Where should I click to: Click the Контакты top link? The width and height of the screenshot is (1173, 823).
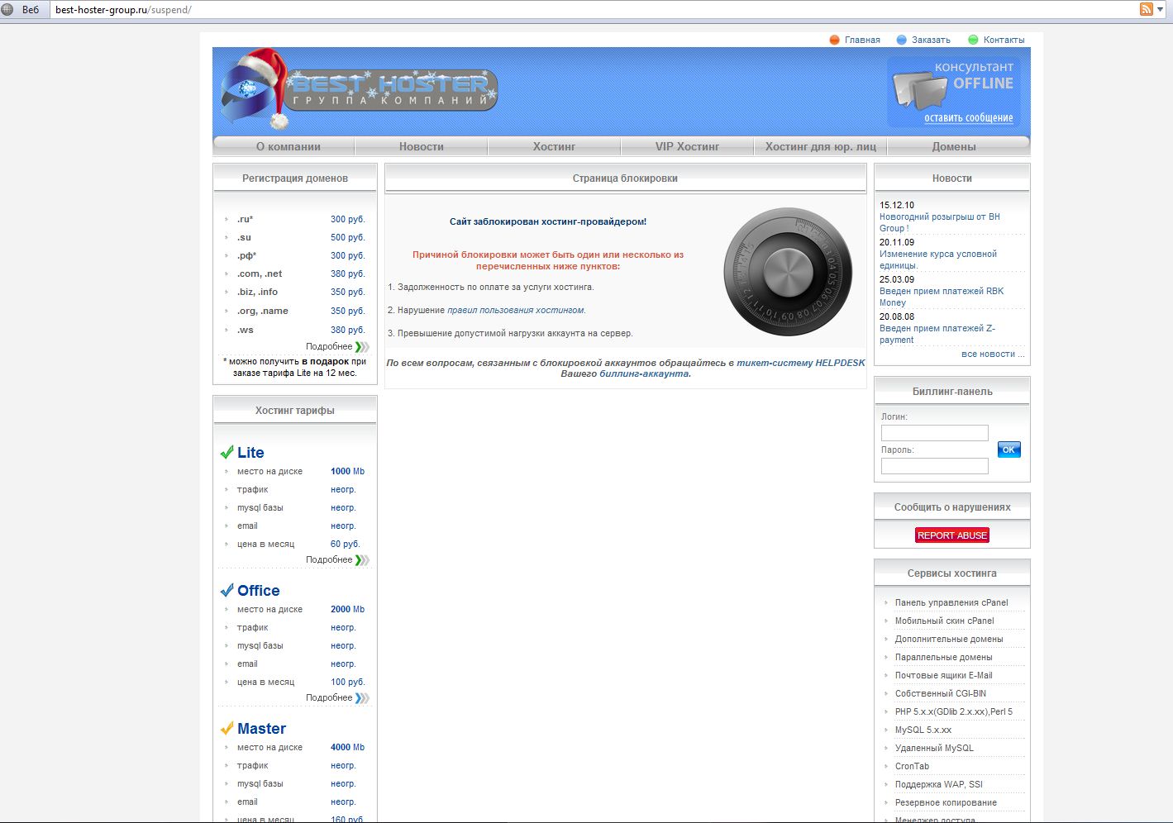pos(1004,40)
